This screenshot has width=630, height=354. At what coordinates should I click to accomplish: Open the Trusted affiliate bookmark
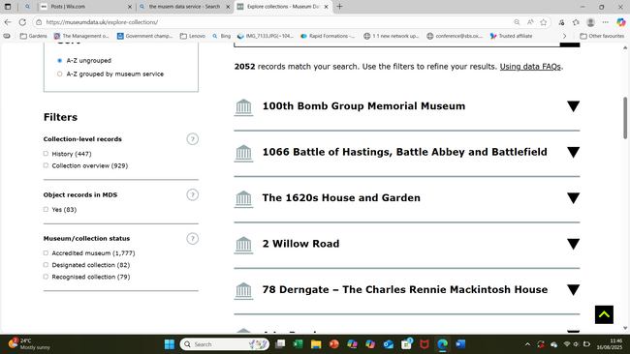[511, 36]
